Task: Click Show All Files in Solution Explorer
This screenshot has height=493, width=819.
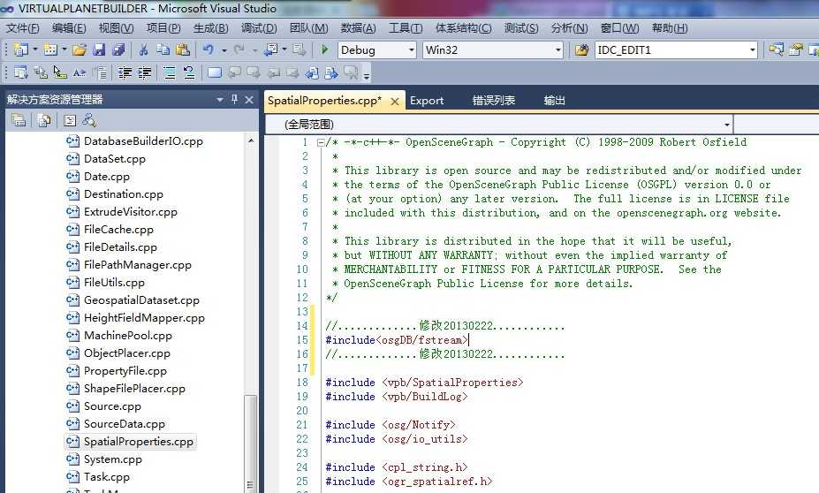Action: pos(44,121)
